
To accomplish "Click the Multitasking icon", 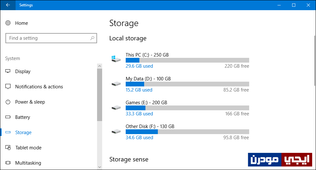I will pos(8,163).
